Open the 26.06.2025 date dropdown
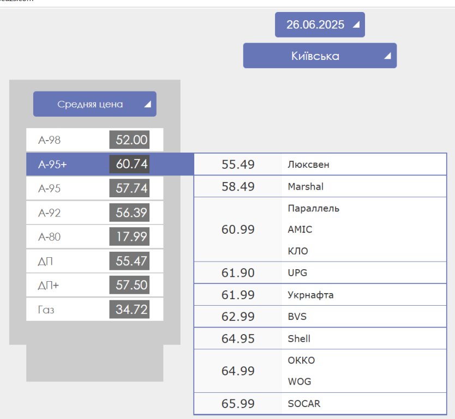 320,25
